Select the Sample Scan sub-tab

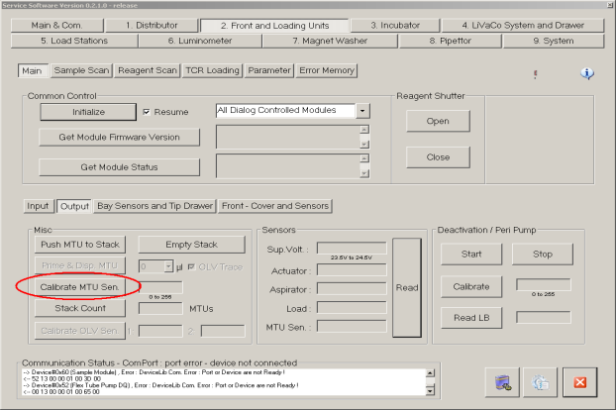point(80,70)
